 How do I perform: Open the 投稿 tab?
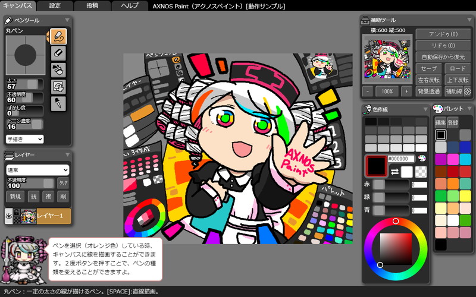pyautogui.click(x=92, y=5)
